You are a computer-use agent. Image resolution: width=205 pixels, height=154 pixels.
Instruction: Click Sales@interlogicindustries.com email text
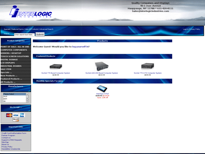pos(151,11)
